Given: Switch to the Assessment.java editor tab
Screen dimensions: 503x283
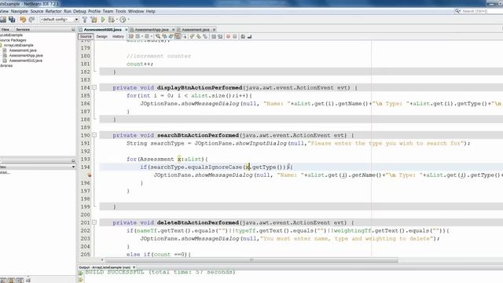Looking at the screenshot, I should pyautogui.click(x=196, y=30).
